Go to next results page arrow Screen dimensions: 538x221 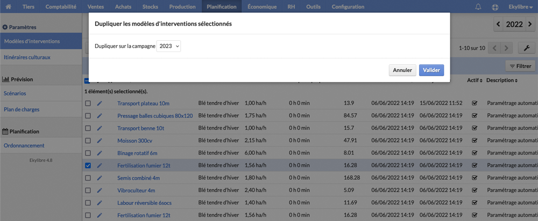tap(506, 48)
